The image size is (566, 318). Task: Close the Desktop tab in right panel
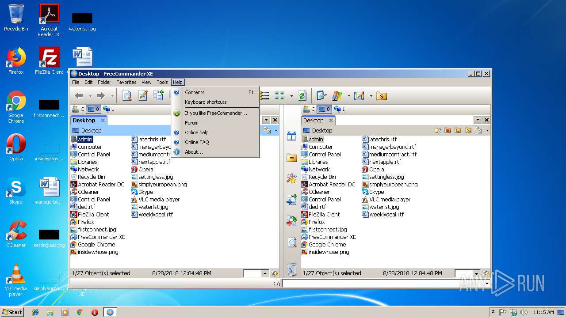click(331, 120)
